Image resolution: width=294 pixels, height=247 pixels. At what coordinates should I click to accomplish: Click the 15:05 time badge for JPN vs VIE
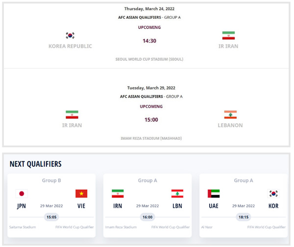pyautogui.click(x=51, y=217)
